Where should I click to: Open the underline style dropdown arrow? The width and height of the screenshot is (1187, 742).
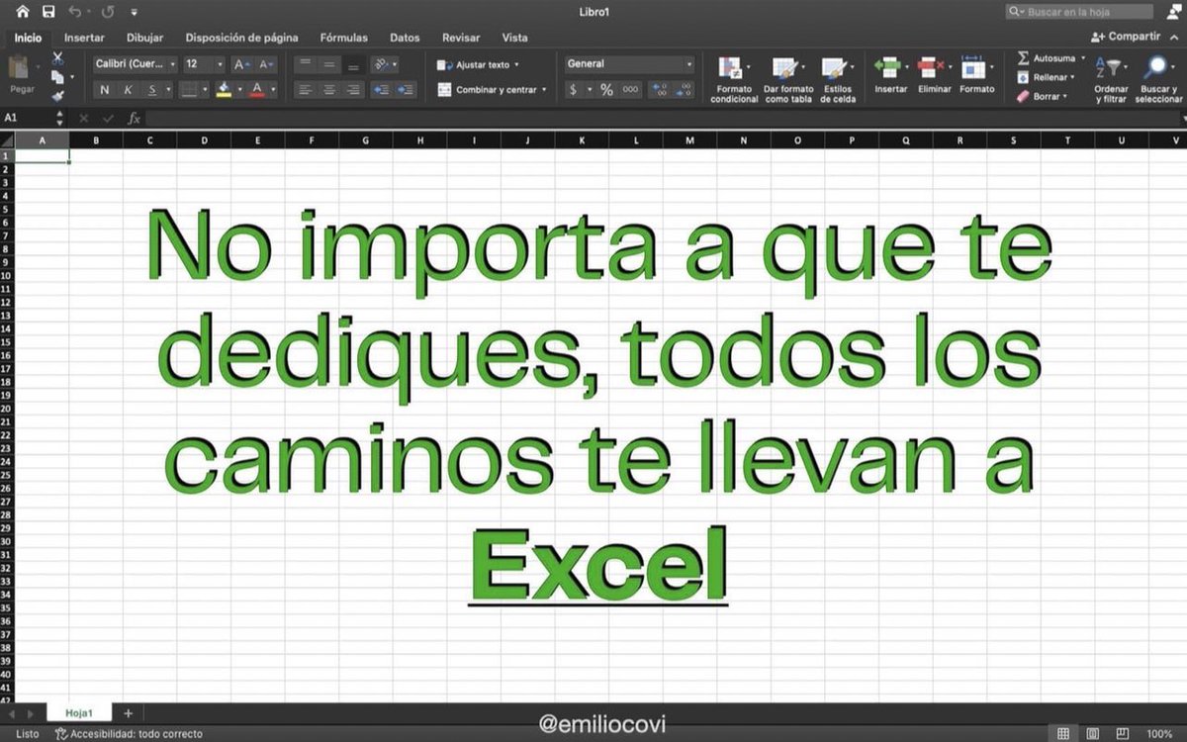167,90
